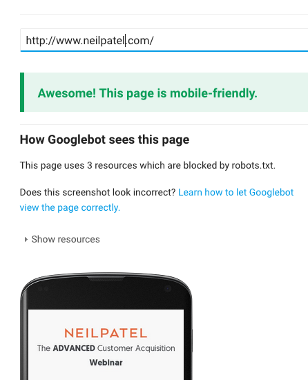Click the phone's front camera dot

pos(168,288)
